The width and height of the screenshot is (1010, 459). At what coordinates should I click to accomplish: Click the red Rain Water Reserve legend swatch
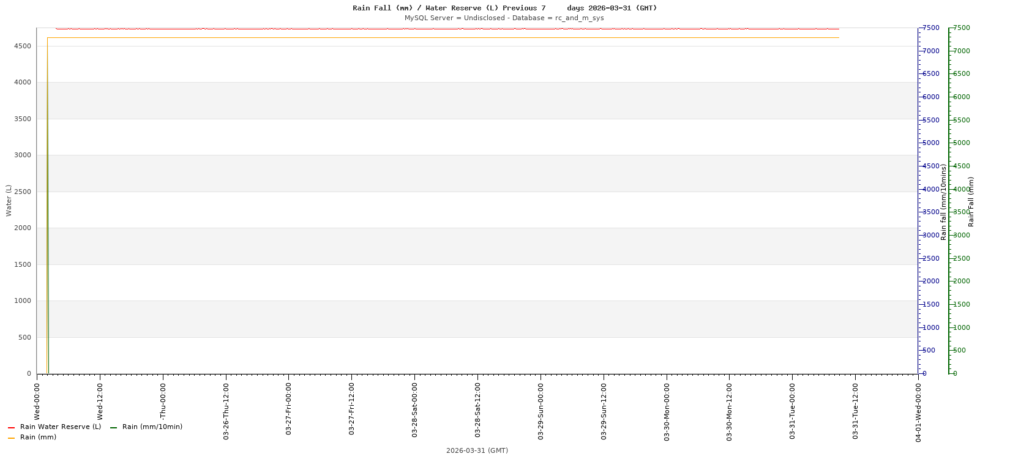click(11, 428)
